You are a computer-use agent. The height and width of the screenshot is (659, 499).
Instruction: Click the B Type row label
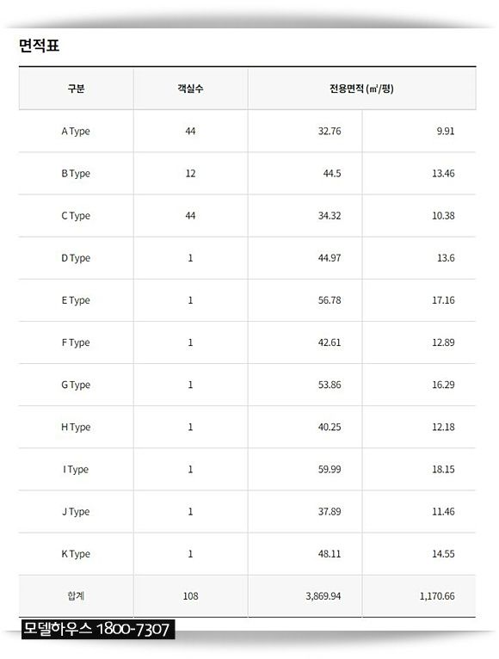click(x=76, y=174)
